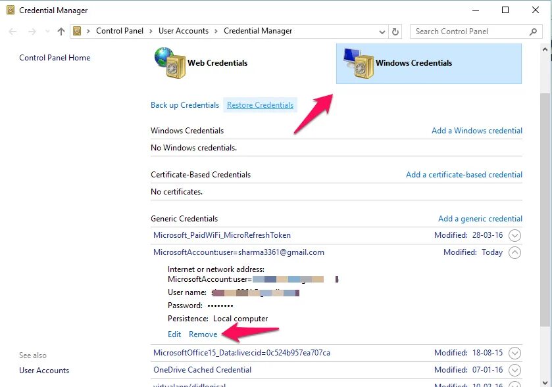Focus the Search Control Panel field
This screenshot has width=552, height=387.
pos(470,32)
